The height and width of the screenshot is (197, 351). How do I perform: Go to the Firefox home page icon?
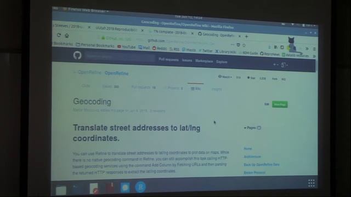(x=67, y=36)
